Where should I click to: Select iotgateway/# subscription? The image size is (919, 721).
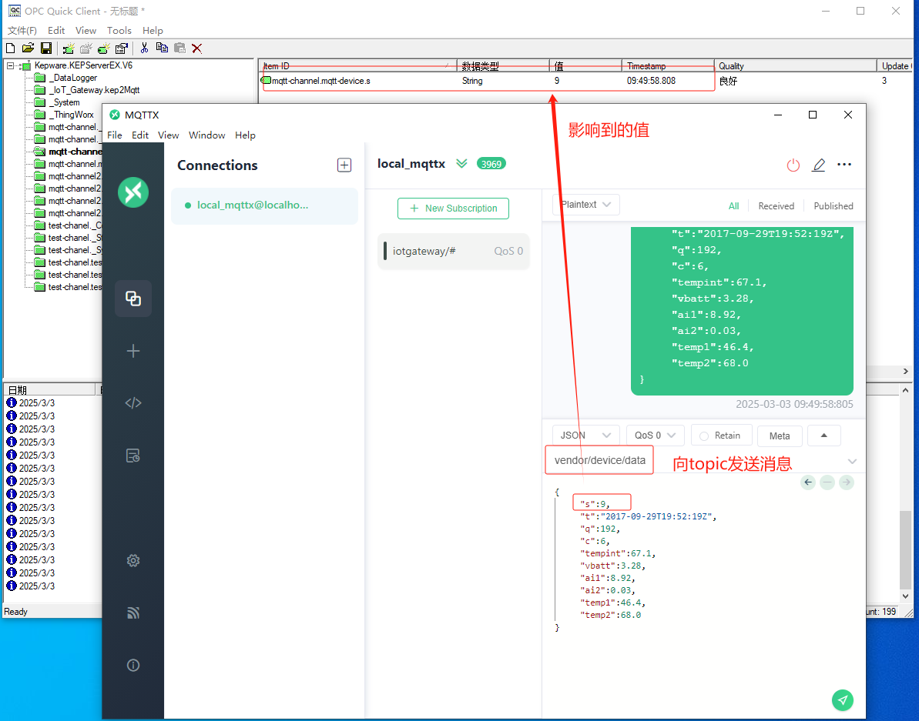coord(454,251)
